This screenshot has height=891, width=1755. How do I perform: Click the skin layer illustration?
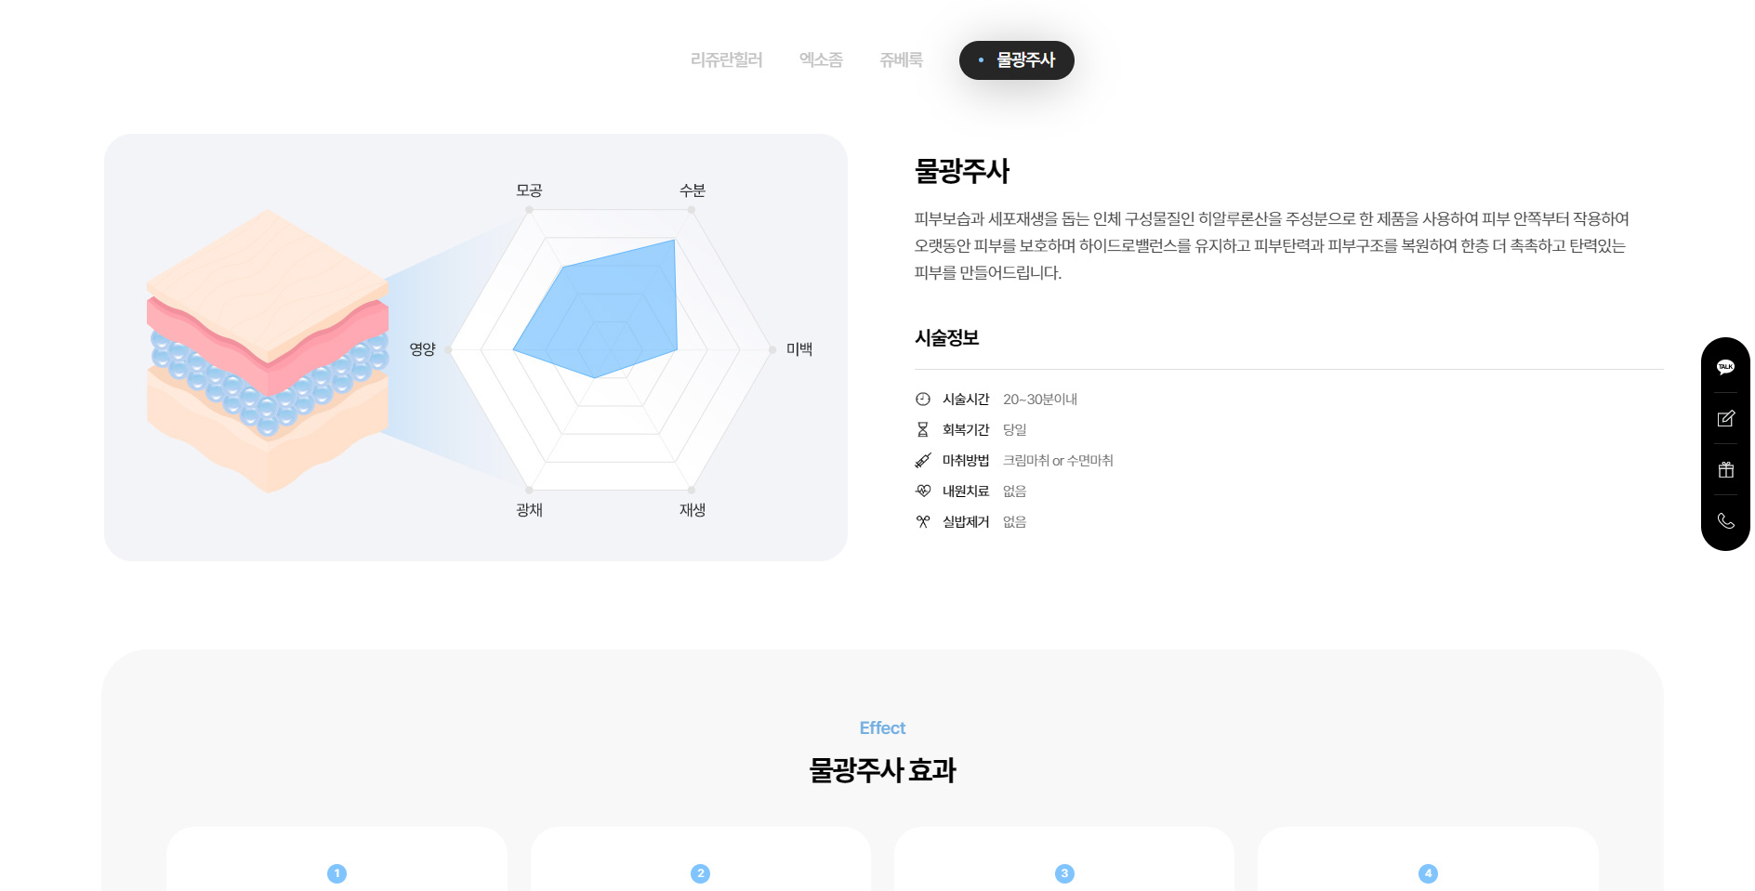(x=268, y=350)
